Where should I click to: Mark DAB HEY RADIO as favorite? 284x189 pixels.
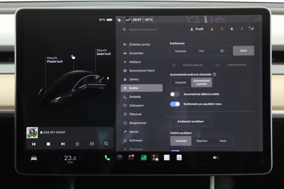(77, 144)
